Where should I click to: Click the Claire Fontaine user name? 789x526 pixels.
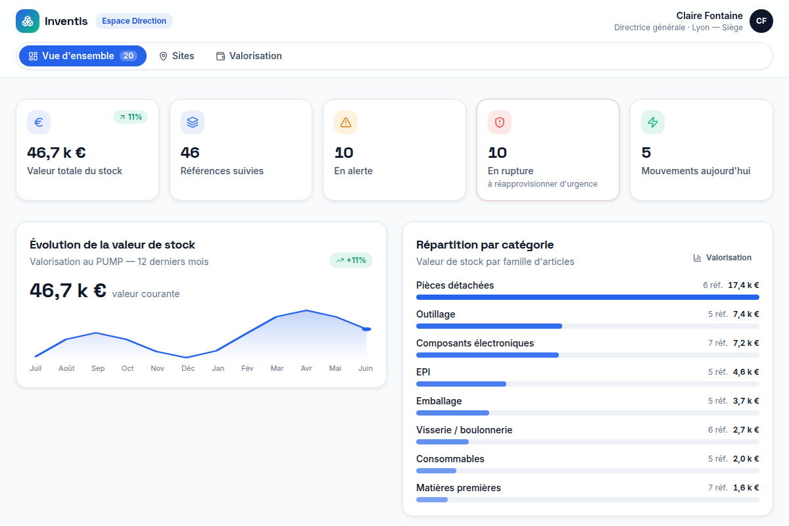[709, 16]
